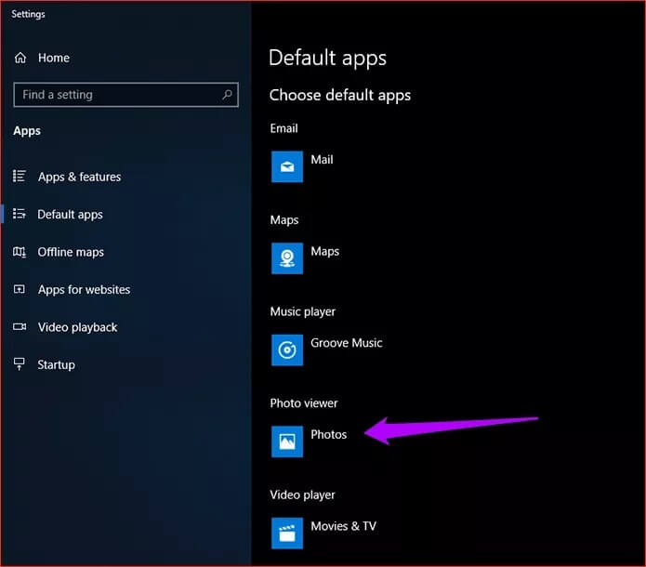Image resolution: width=646 pixels, height=567 pixels.
Task: Open the Home settings page
Action: (x=54, y=58)
